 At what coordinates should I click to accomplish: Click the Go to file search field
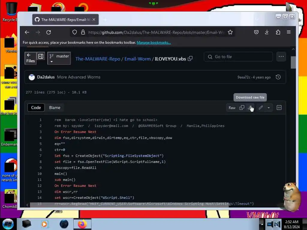point(238,57)
